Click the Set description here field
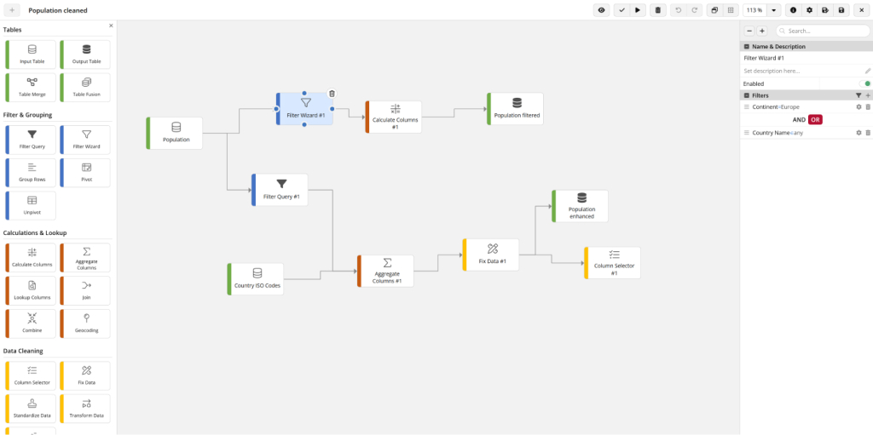Viewport: 873px width, 435px height. pyautogui.click(x=801, y=72)
